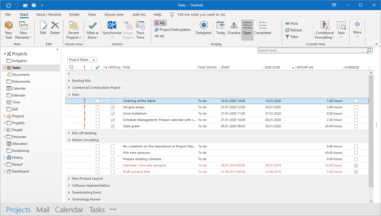Open navigation options ellipsis
This screenshot has width=381, height=216.
tap(113, 210)
